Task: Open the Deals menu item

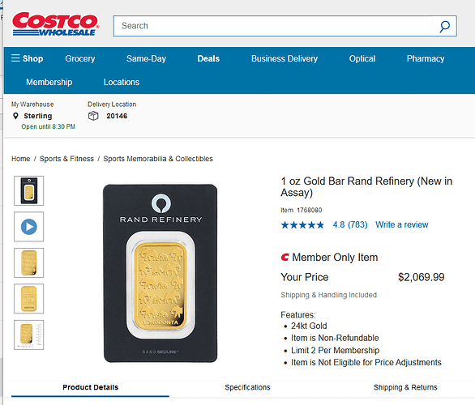Action: (x=208, y=58)
